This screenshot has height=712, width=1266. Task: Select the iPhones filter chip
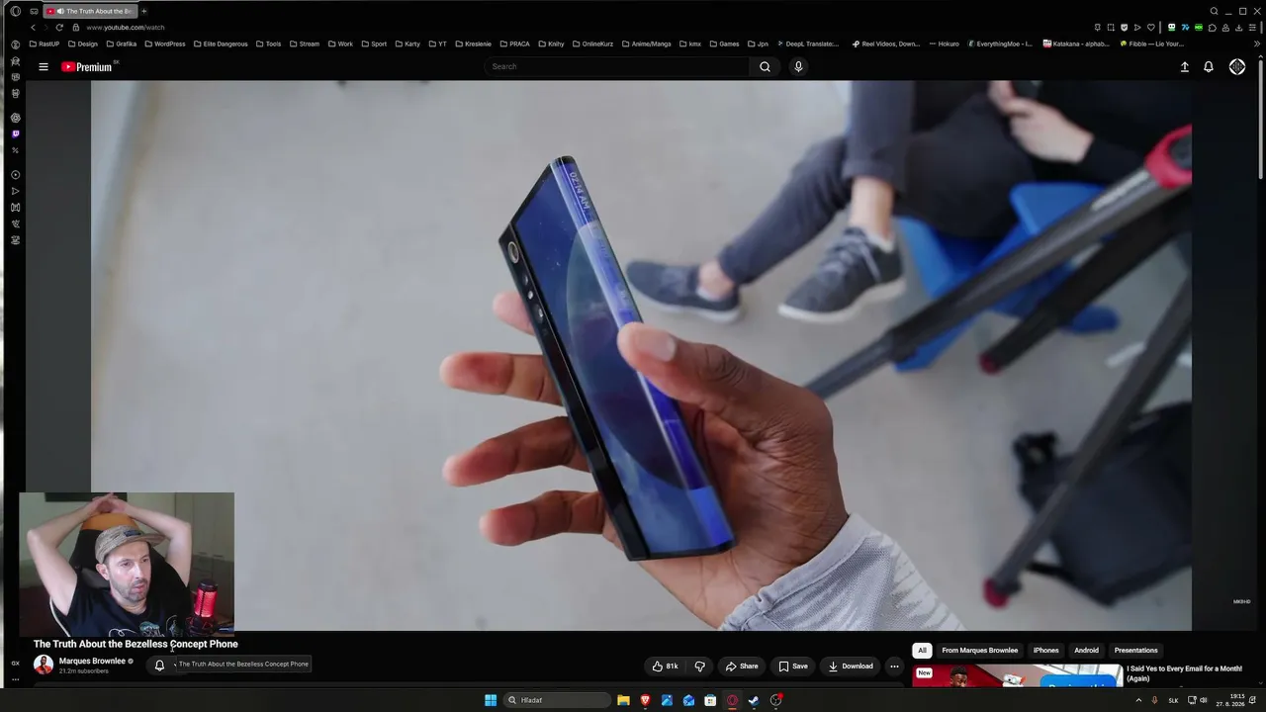(1045, 651)
